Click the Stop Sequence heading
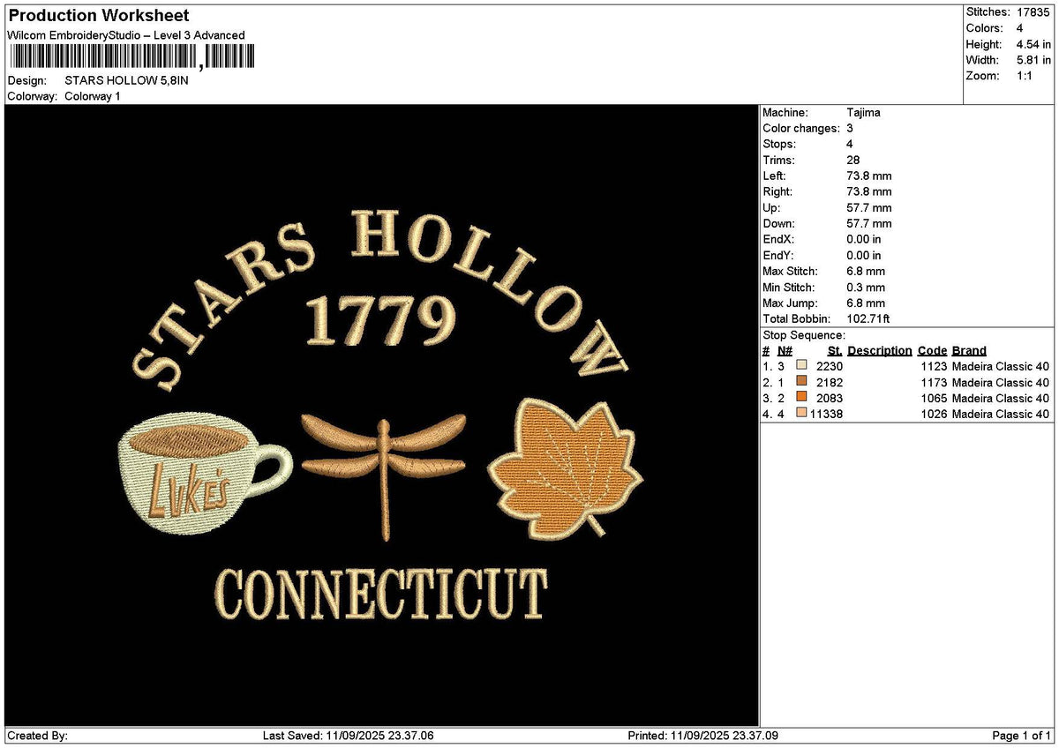Image resolution: width=1059 pixels, height=748 pixels. click(804, 335)
